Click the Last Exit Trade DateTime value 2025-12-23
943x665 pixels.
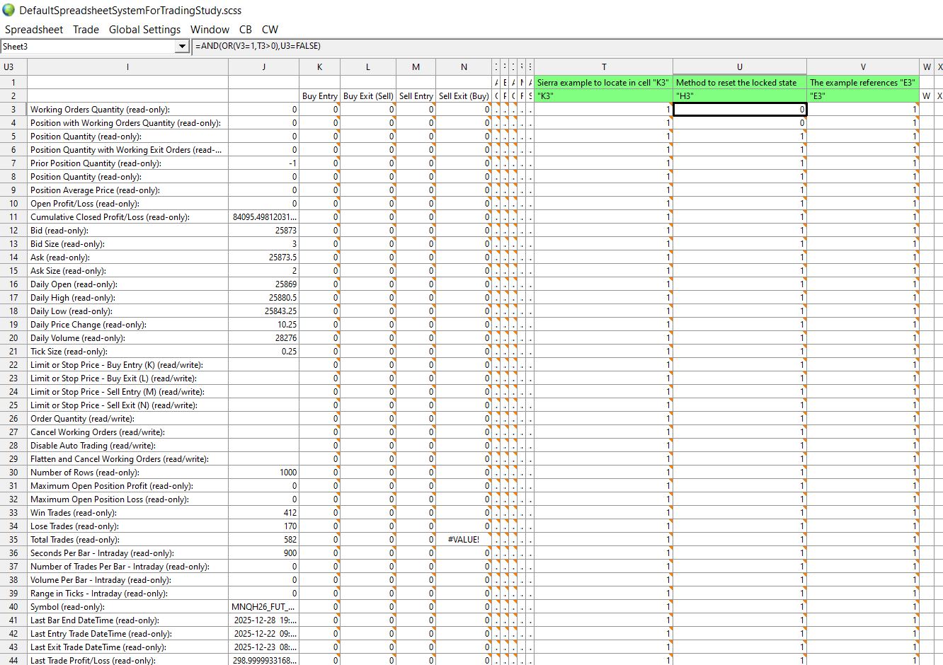[x=264, y=647]
